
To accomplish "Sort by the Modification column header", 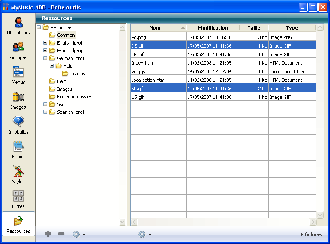I will pos(213,28).
